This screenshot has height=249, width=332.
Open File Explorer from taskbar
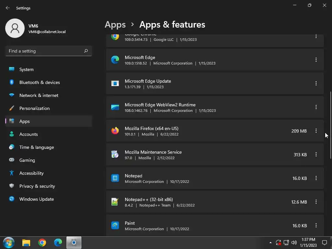(x=26, y=243)
